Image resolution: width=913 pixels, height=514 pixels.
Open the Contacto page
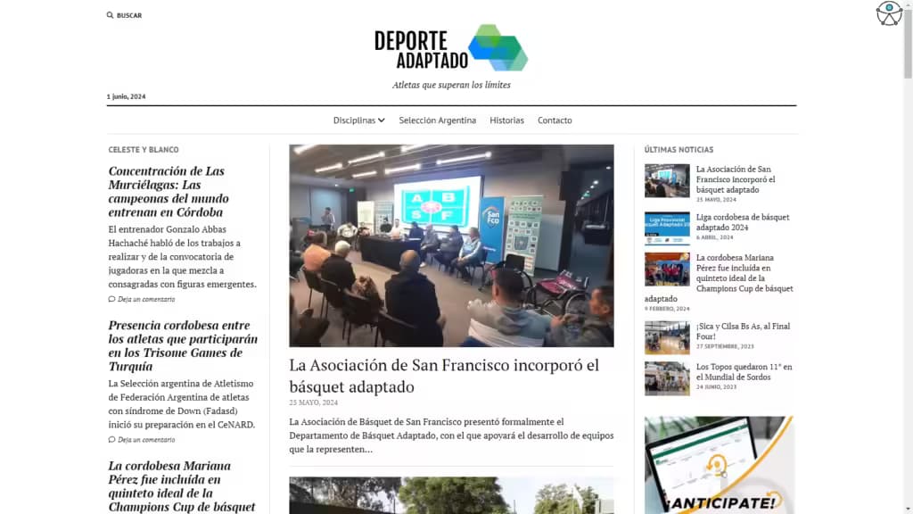(x=555, y=120)
